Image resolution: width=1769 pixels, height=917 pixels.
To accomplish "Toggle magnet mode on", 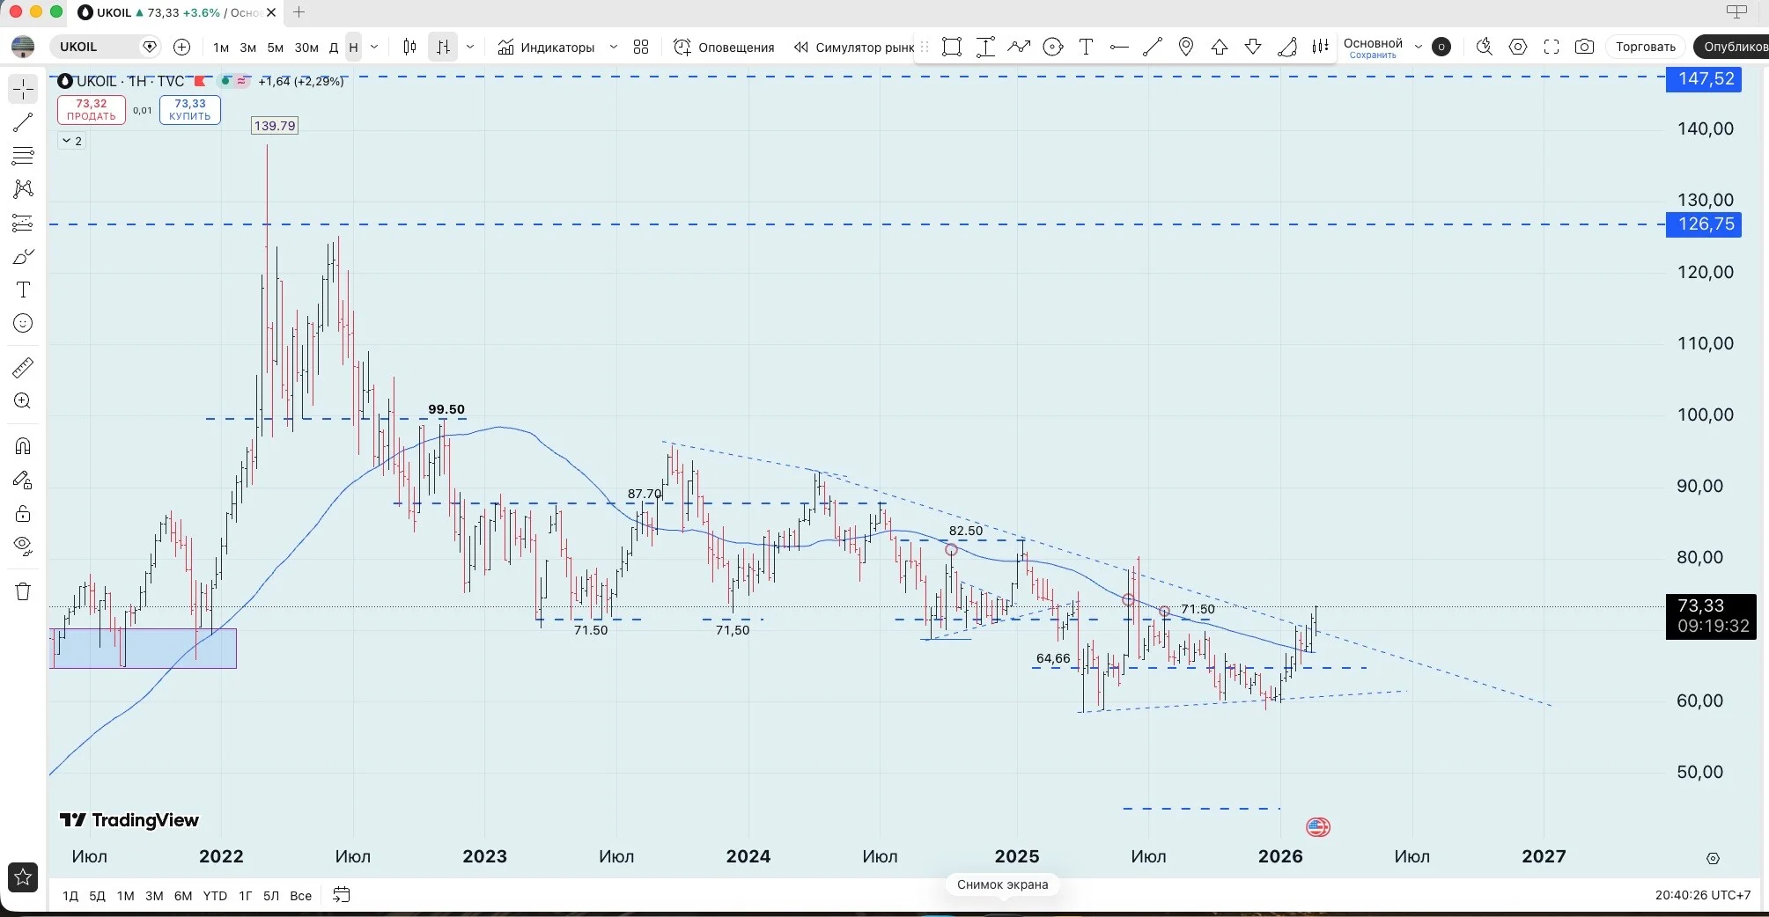I will click(x=23, y=445).
